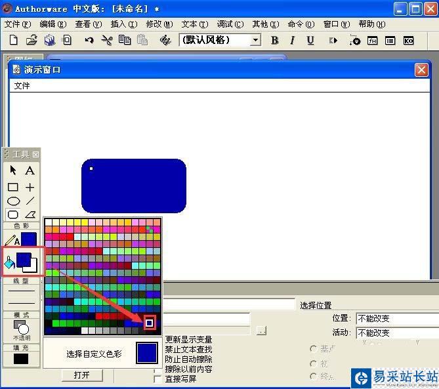The height and width of the screenshot is (389, 439).
Task: Click the custom color preview swatch
Action: [147, 353]
